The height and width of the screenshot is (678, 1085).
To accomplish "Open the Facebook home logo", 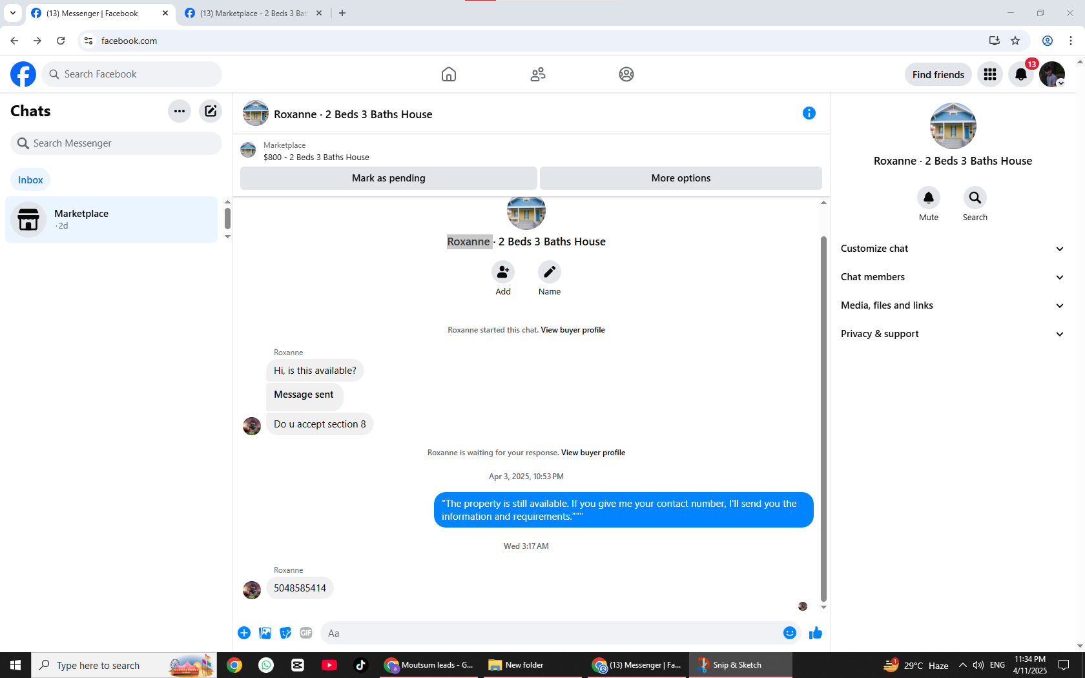I will (x=23, y=74).
